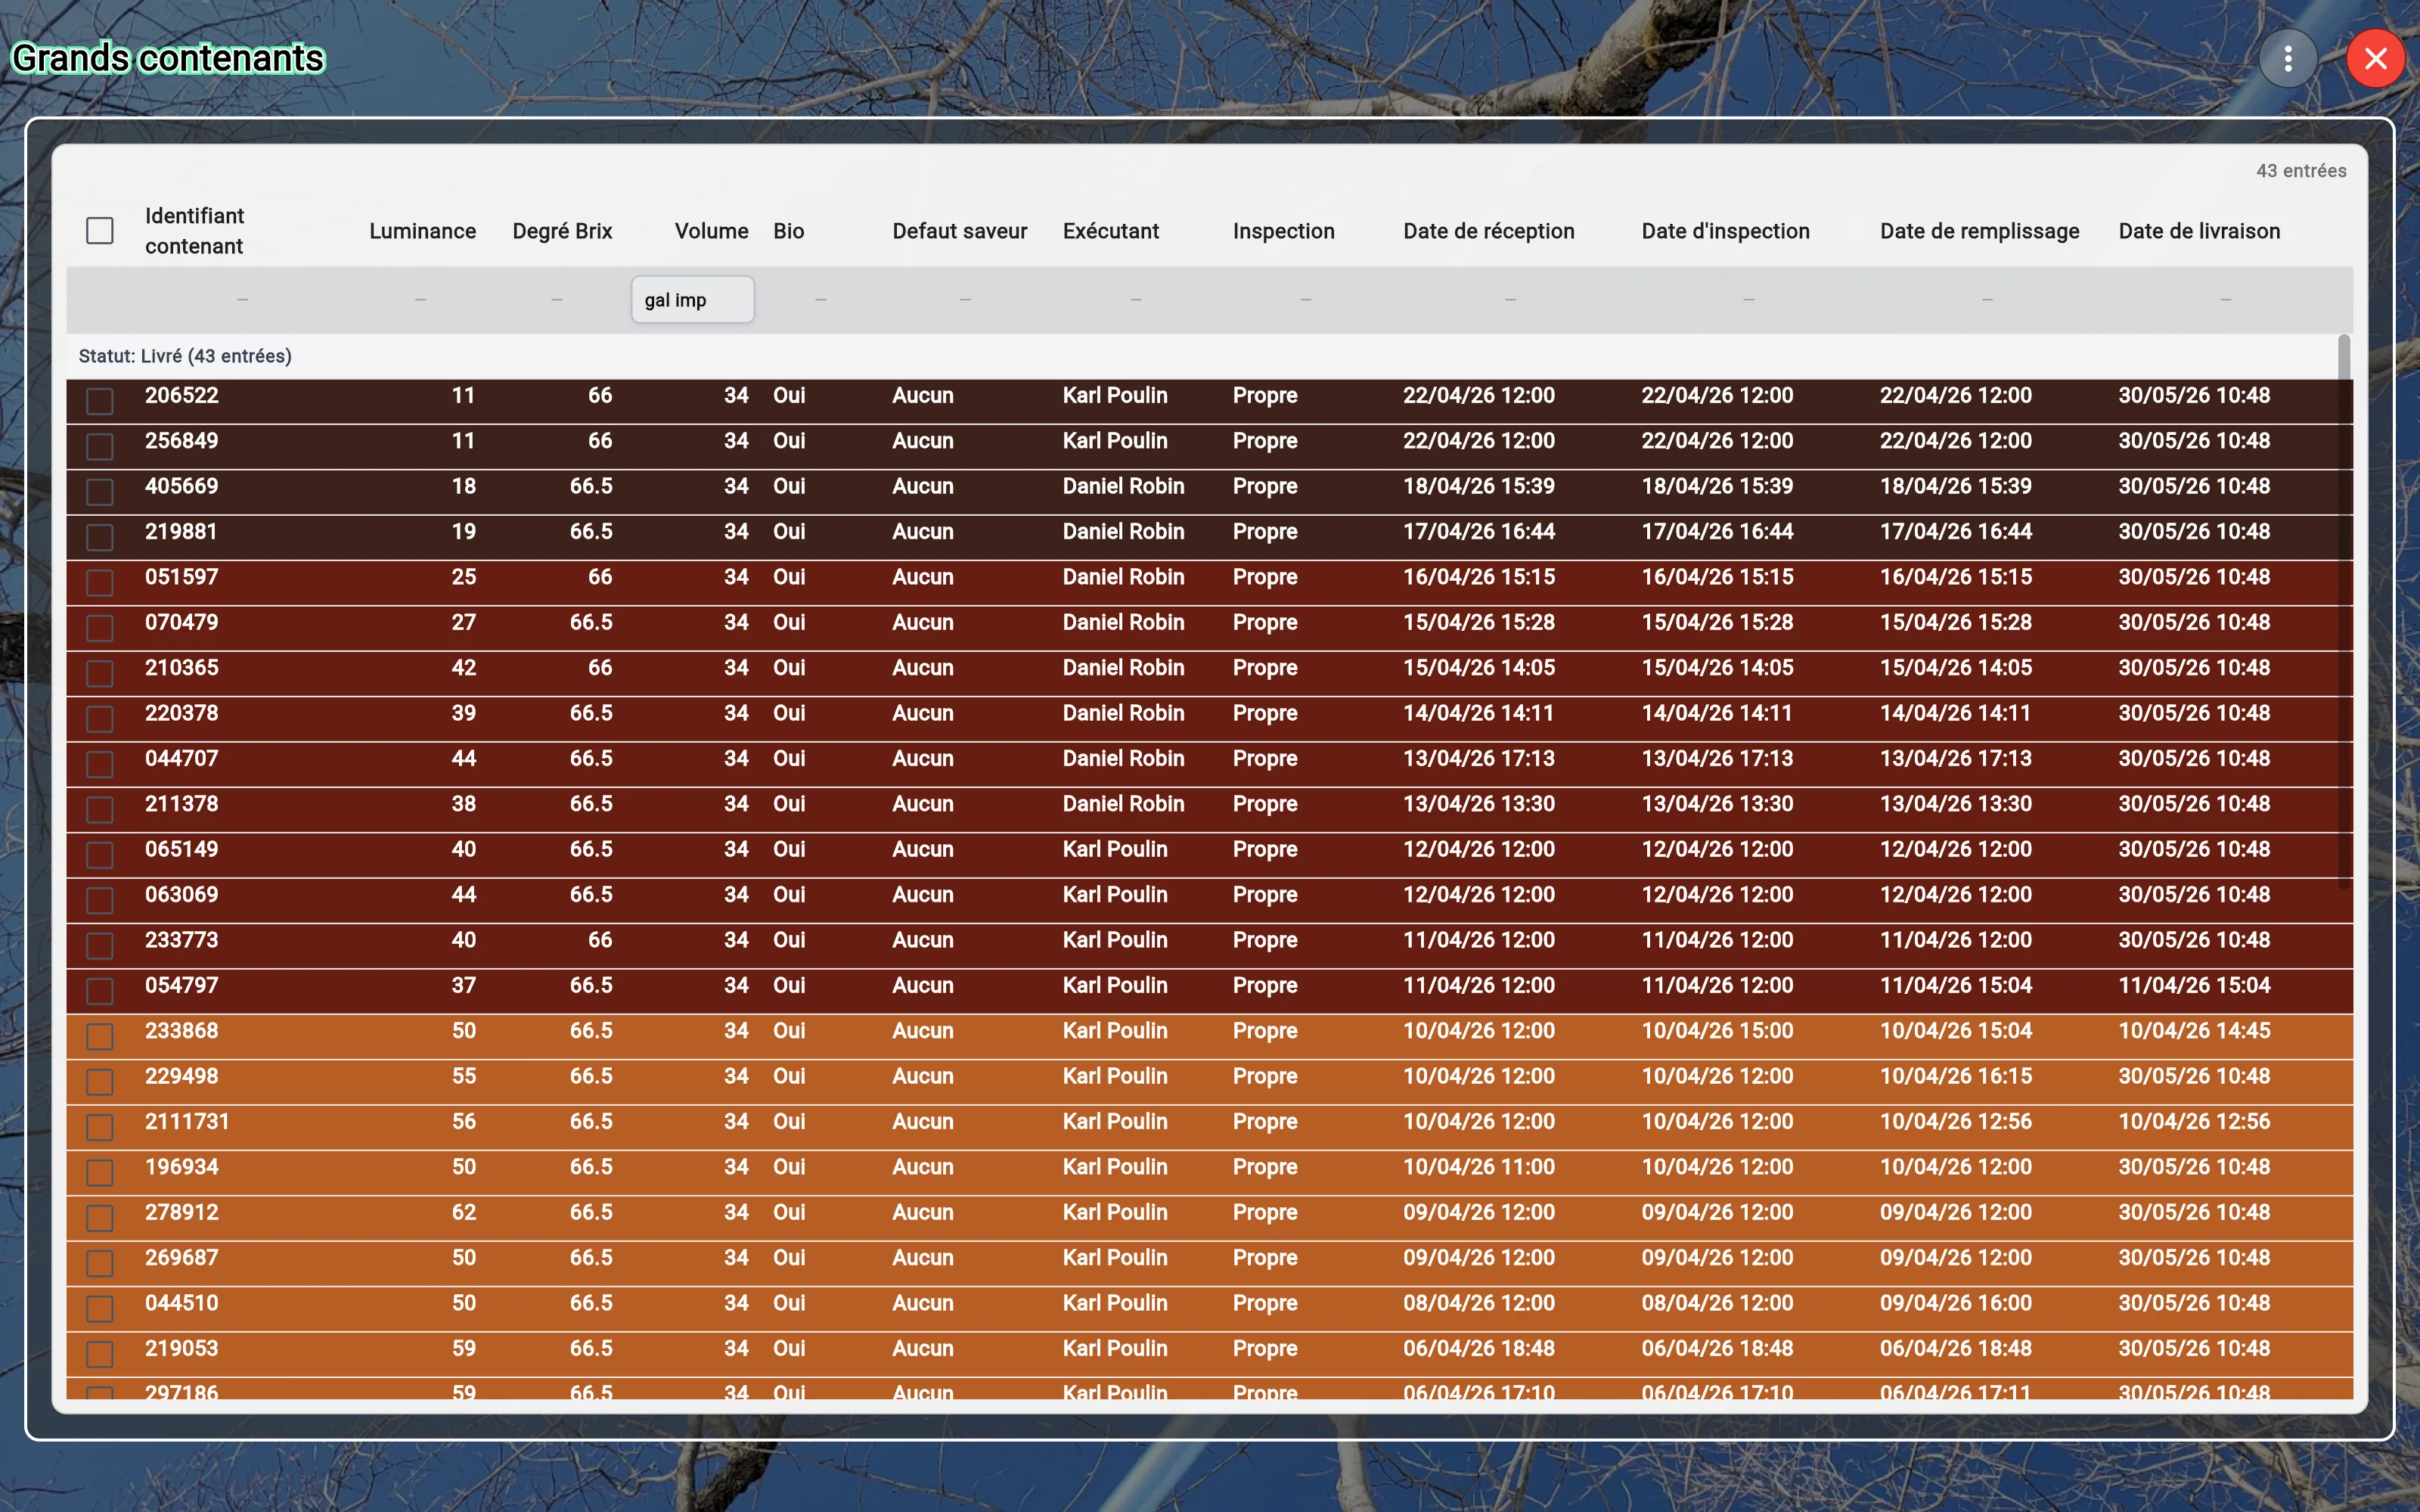Sort by Defaut saveur column header
The width and height of the screenshot is (2420, 1512).
coord(960,231)
